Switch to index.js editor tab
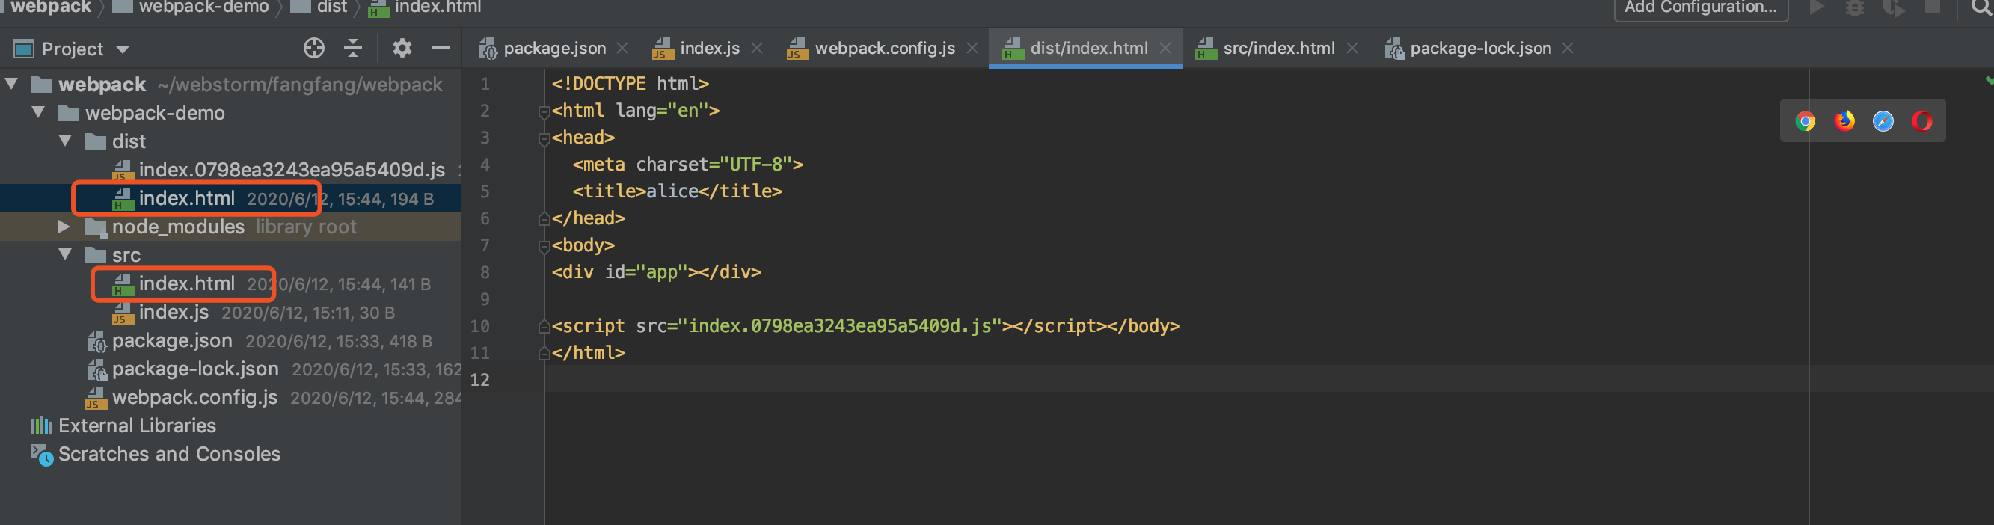Image resolution: width=1994 pixels, height=525 pixels. pyautogui.click(x=696, y=48)
